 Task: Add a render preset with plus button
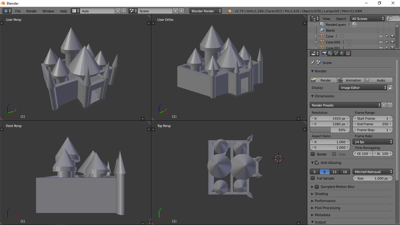pos(384,105)
